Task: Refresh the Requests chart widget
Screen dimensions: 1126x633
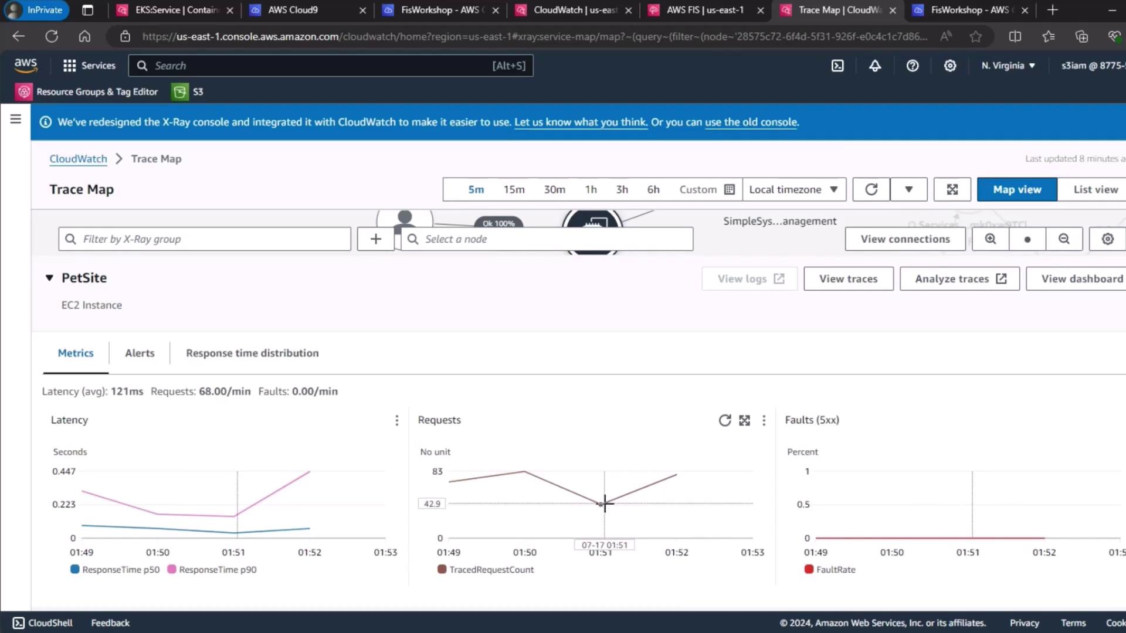Action: 724,420
